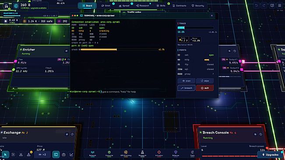The image size is (285, 160).
Task: Open the Board tab
Action: (x=87, y=6)
